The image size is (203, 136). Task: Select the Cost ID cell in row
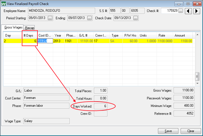(x=45, y=41)
